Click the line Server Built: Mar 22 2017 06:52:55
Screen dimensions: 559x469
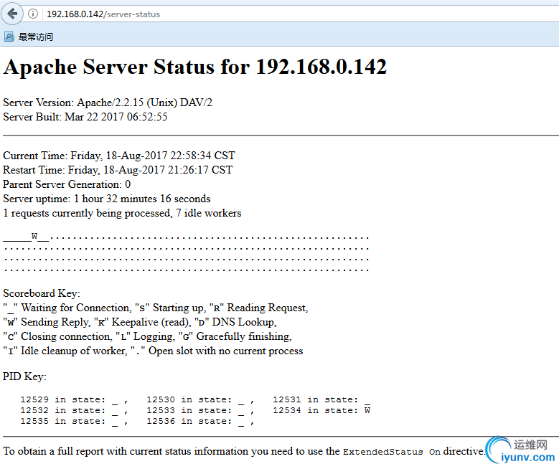click(85, 117)
